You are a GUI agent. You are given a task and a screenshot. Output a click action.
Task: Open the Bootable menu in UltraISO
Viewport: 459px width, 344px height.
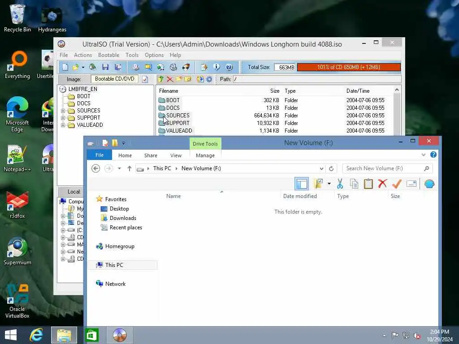point(108,55)
